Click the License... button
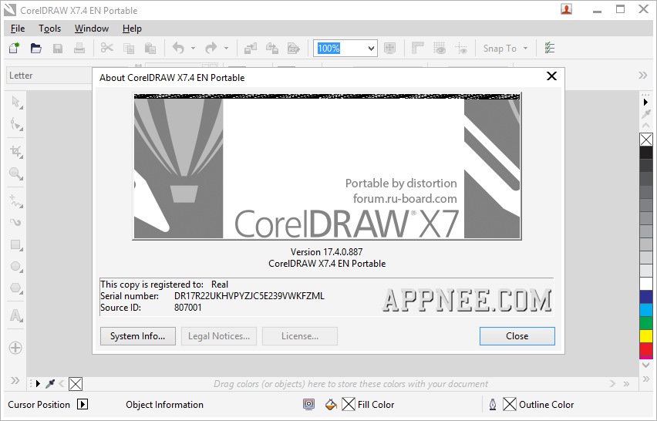Screen dimensions: 657x421 tap(300, 336)
